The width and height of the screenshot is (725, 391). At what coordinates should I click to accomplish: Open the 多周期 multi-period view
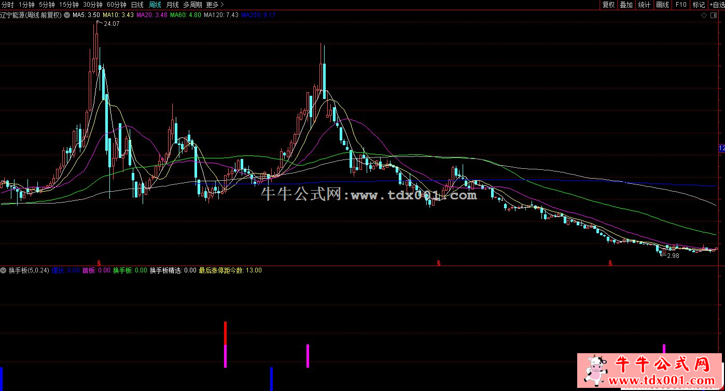click(x=192, y=5)
